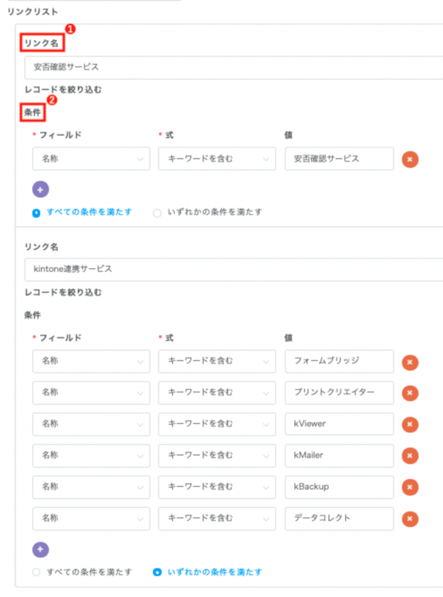Image resolution: width=443 pixels, height=597 pixels.
Task: Select いずれかの条件を満たす for first link
Action: (x=157, y=212)
